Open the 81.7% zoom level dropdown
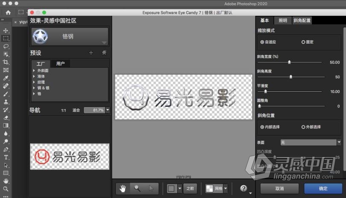This screenshot has height=198, width=346. pyautogui.click(x=108, y=110)
